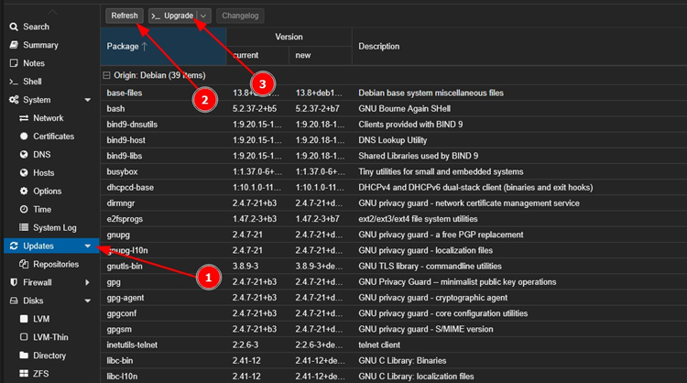This screenshot has width=687, height=383.
Task: Open the Certificates section icon
Action: [25, 137]
